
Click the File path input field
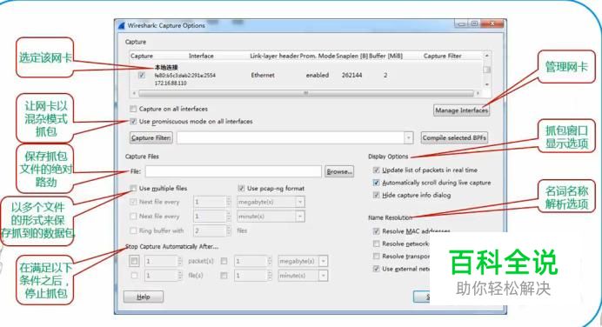233,171
